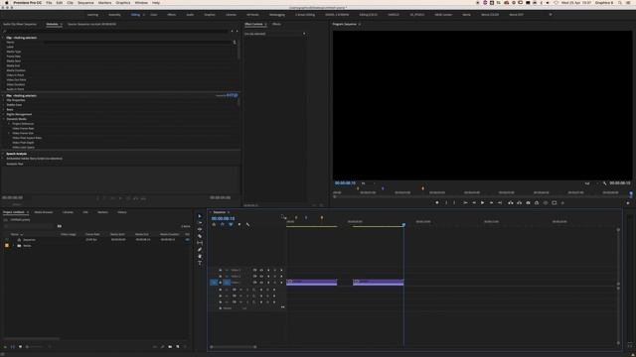Viewport: 636px width, 357px height.
Task: Toggle track output eye on middle video track
Action: click(261, 276)
